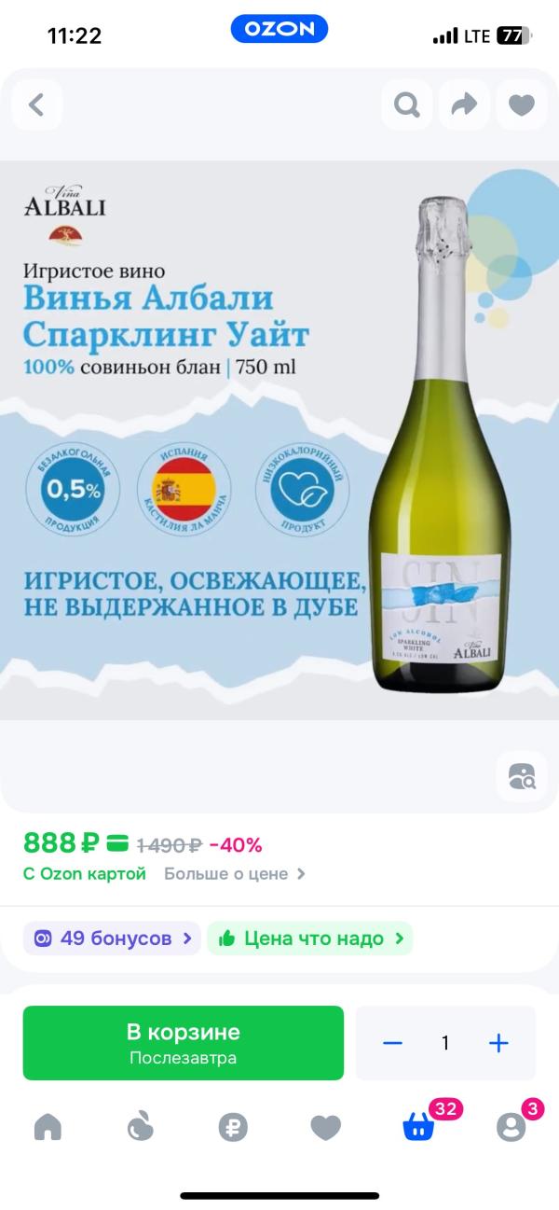Open the Home tab icon
559x1210 pixels.
click(48, 1127)
